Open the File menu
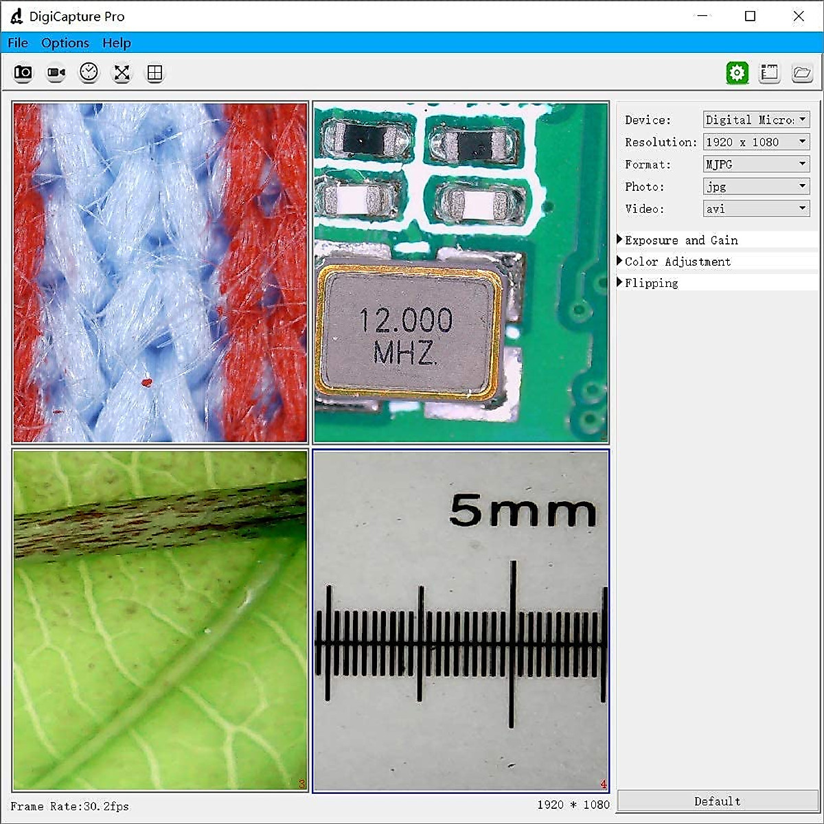Screen dimensions: 824x824 pos(17,43)
